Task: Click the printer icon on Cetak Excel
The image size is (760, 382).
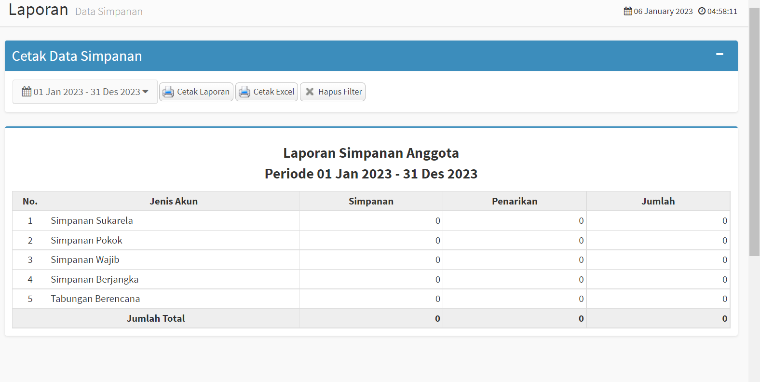Action: click(244, 92)
